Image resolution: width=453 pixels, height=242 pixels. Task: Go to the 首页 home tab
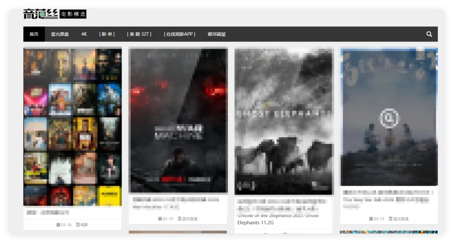pos(34,34)
